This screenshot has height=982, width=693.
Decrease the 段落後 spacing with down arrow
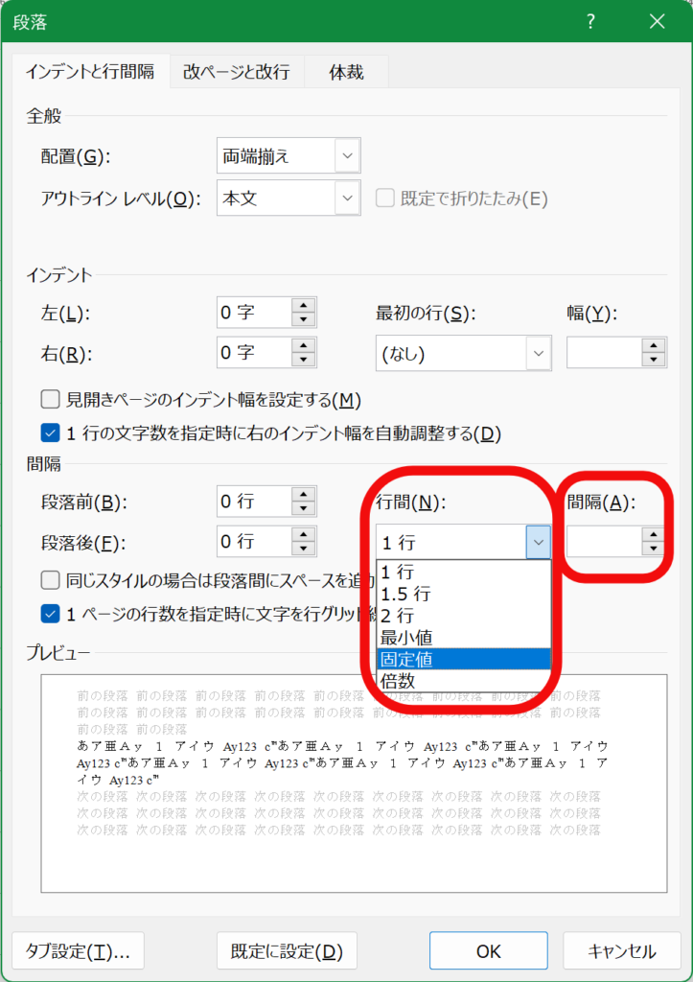304,549
